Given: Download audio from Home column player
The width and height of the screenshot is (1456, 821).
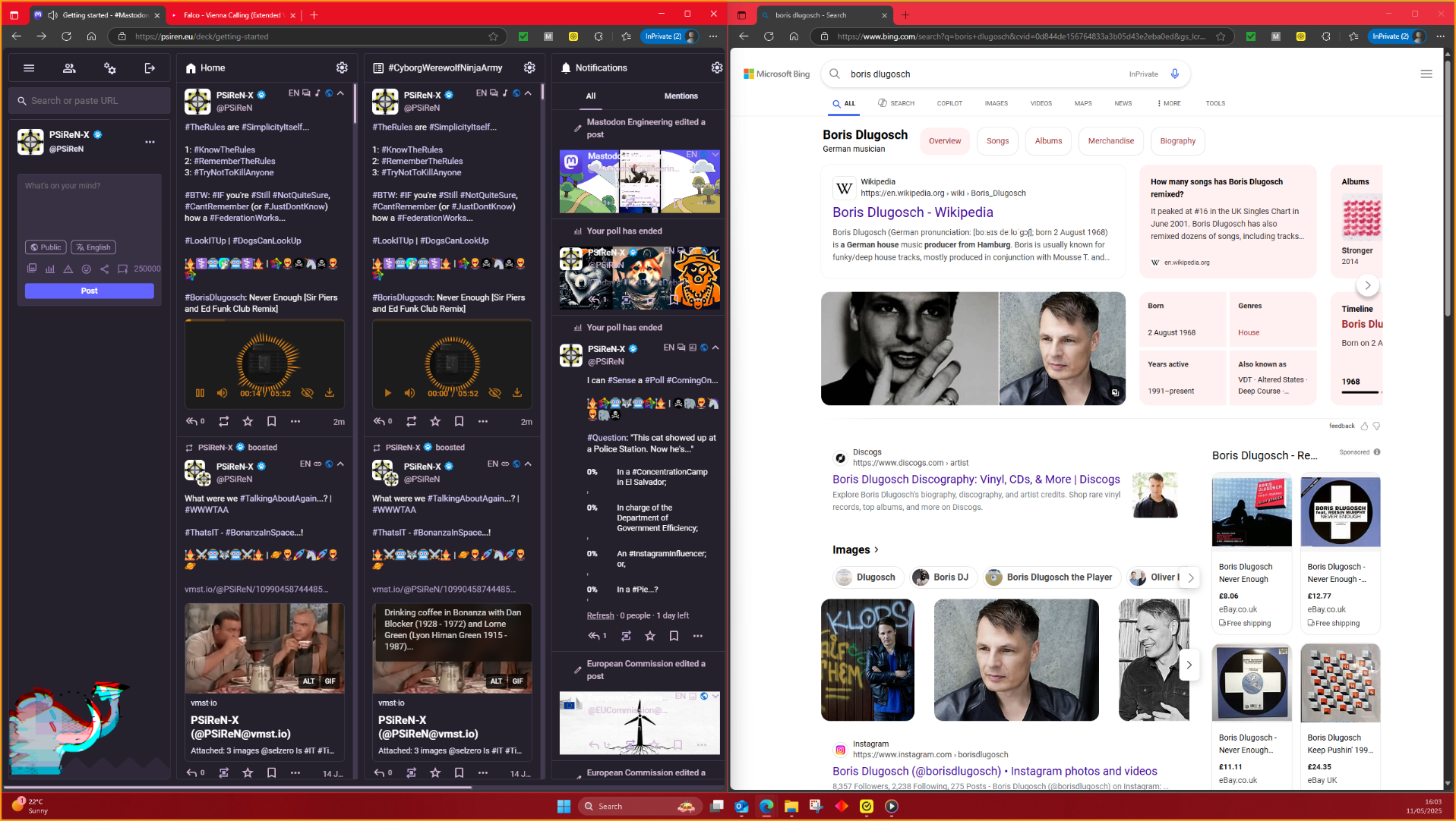Looking at the screenshot, I should (330, 393).
